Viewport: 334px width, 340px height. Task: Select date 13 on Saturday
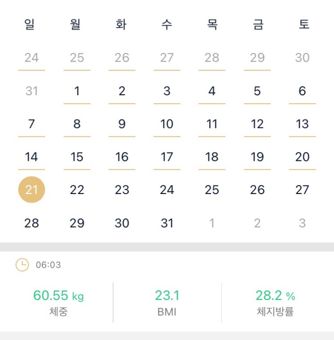tap(302, 124)
